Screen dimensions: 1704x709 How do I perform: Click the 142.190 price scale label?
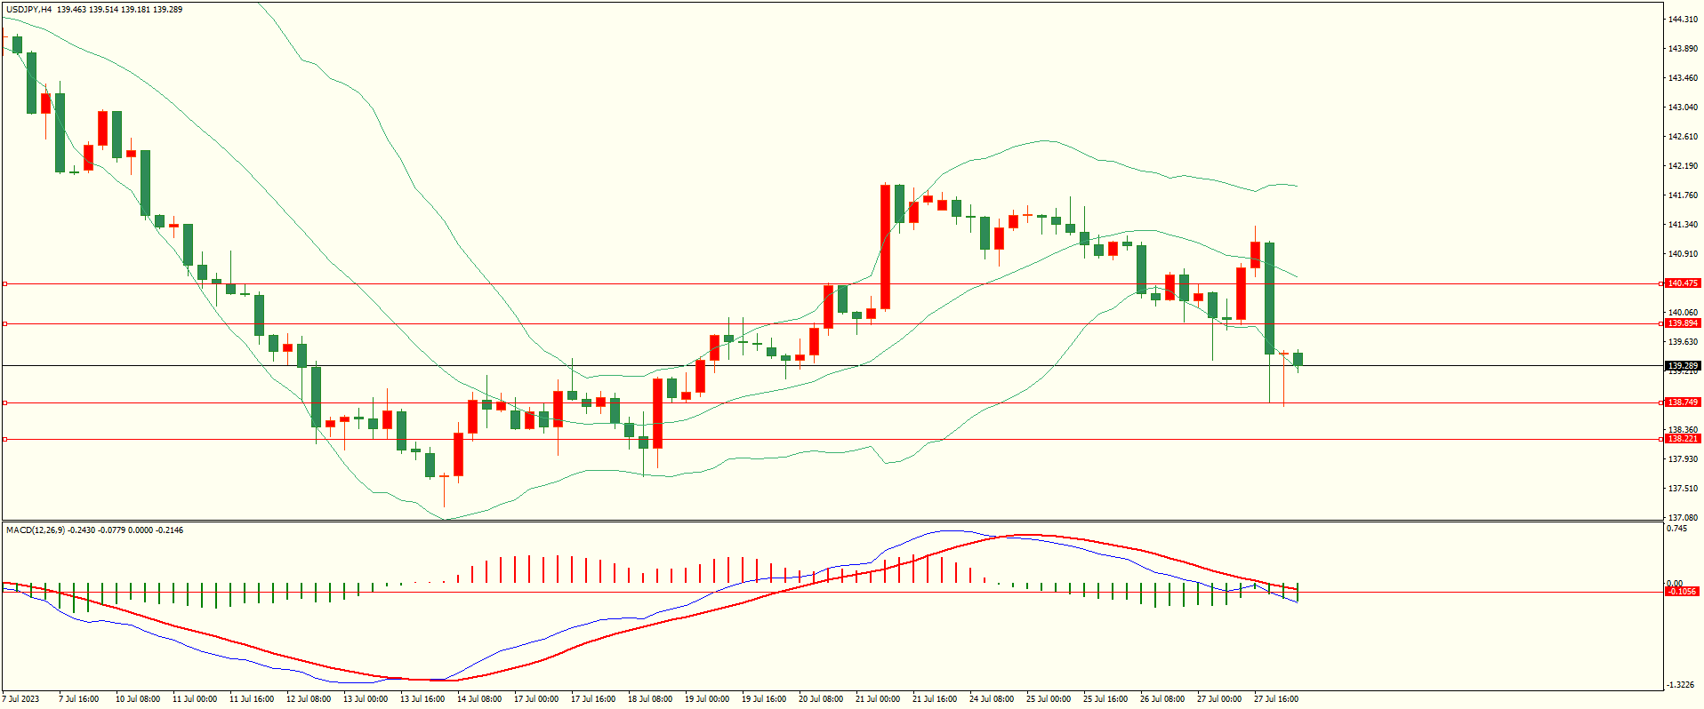(x=1684, y=166)
